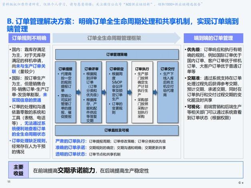Click the 交期准 bullet heading
This screenshot has width=251, height=188.
click(193, 78)
